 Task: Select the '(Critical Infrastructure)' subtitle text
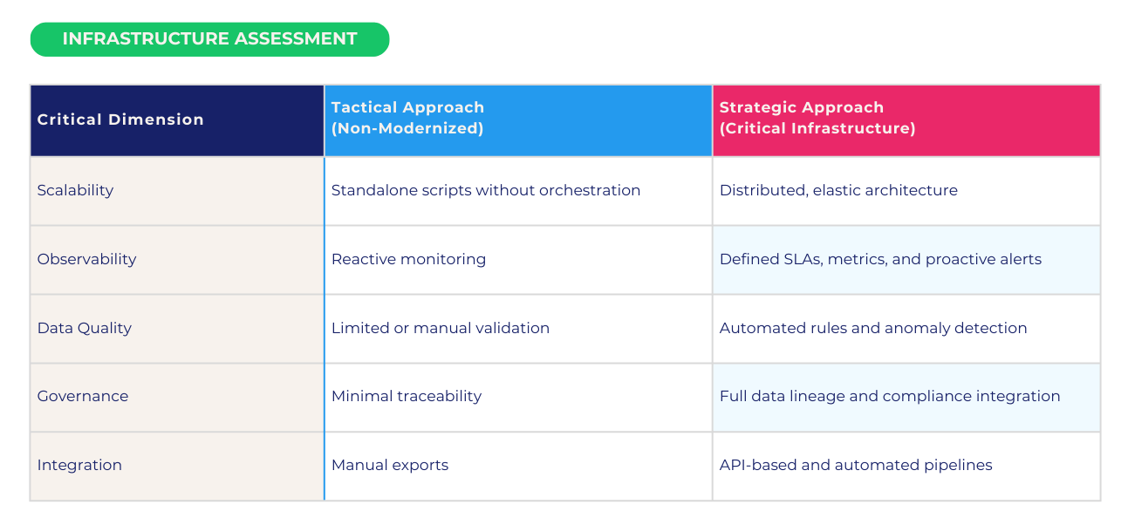(817, 129)
